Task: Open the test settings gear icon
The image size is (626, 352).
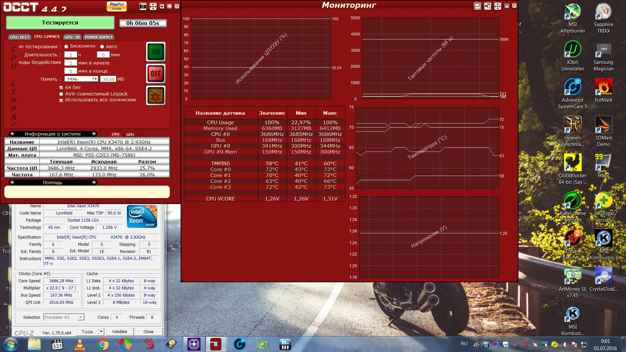Action: point(156,95)
